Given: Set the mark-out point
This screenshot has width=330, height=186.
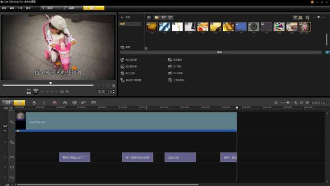Looking at the screenshot, I should pyautogui.click(x=103, y=86).
